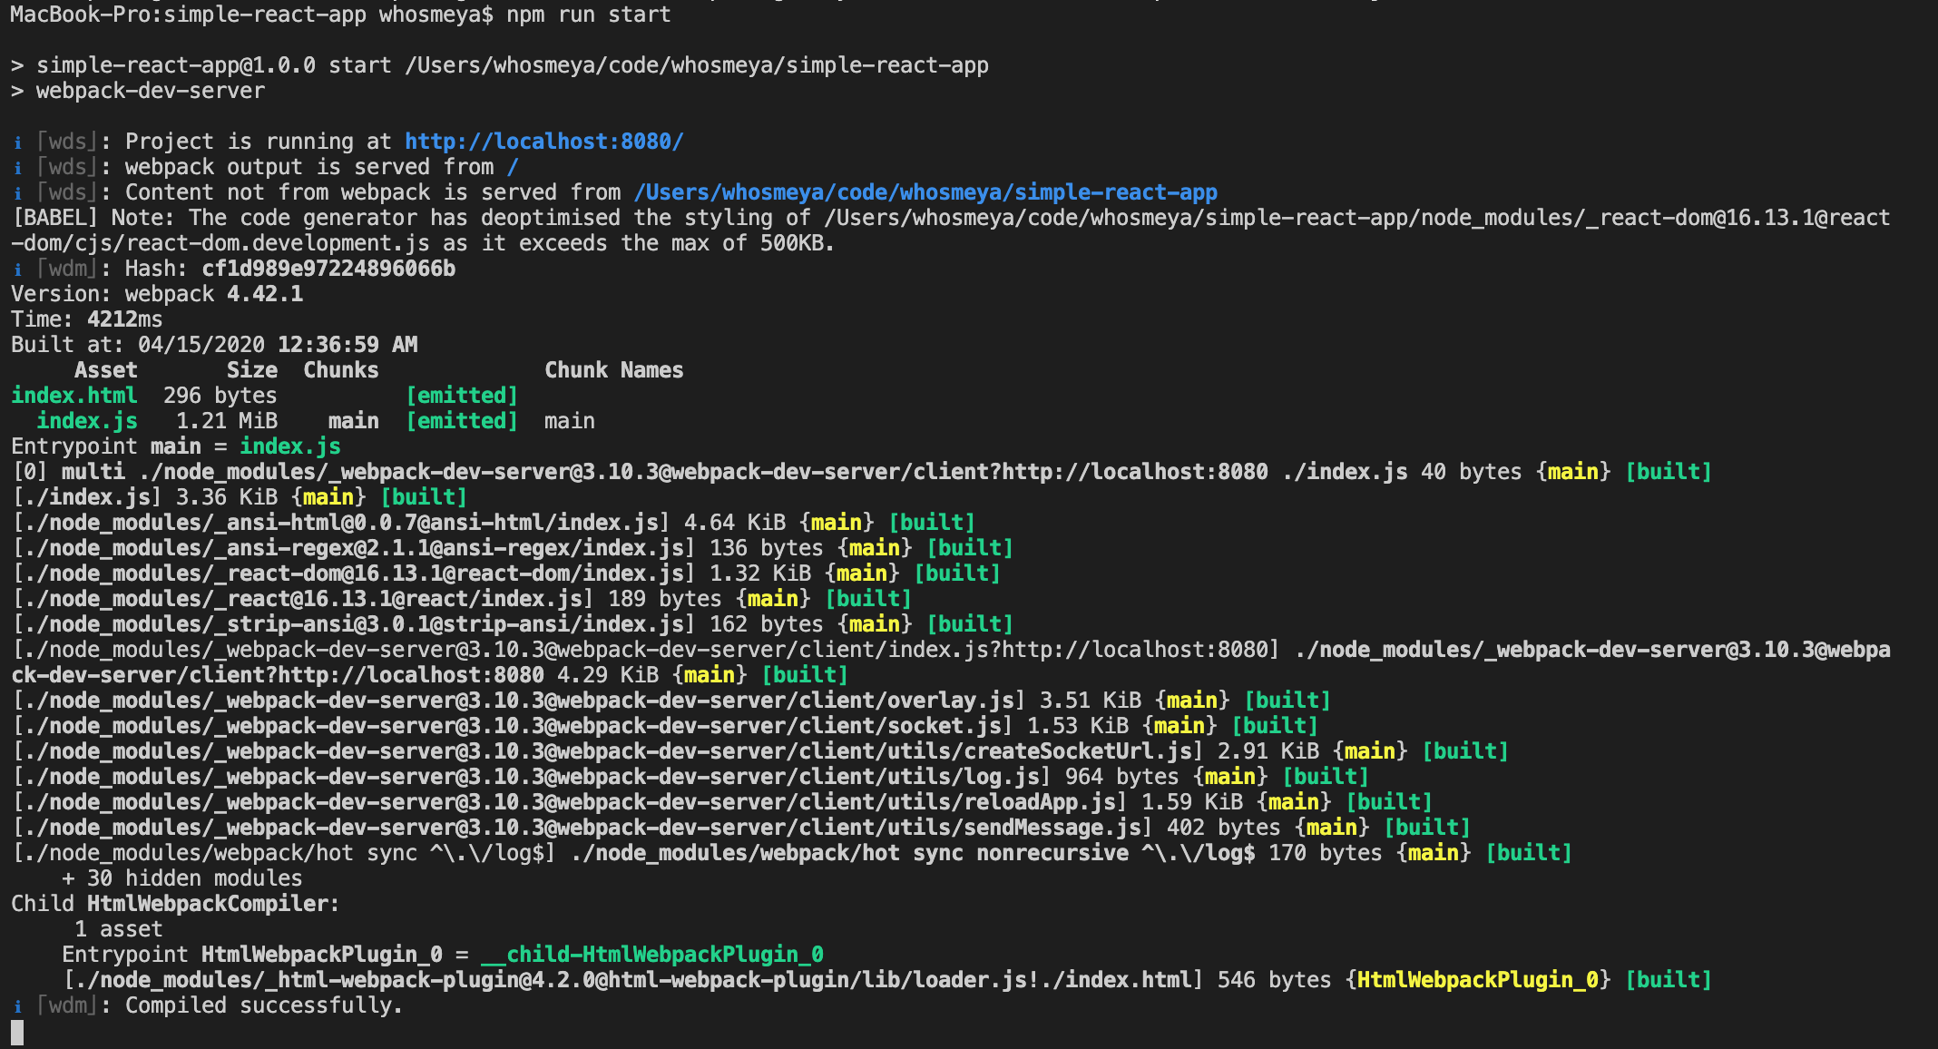Screen dimensions: 1938x1049
Task: Click the green __child-HtmlWebpackPlugin_0 text
Action: click(651, 955)
